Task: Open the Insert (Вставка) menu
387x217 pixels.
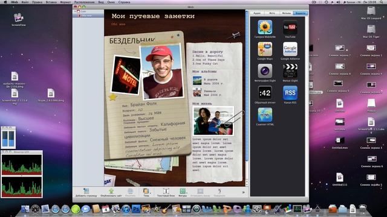Action: (x=51, y=2)
